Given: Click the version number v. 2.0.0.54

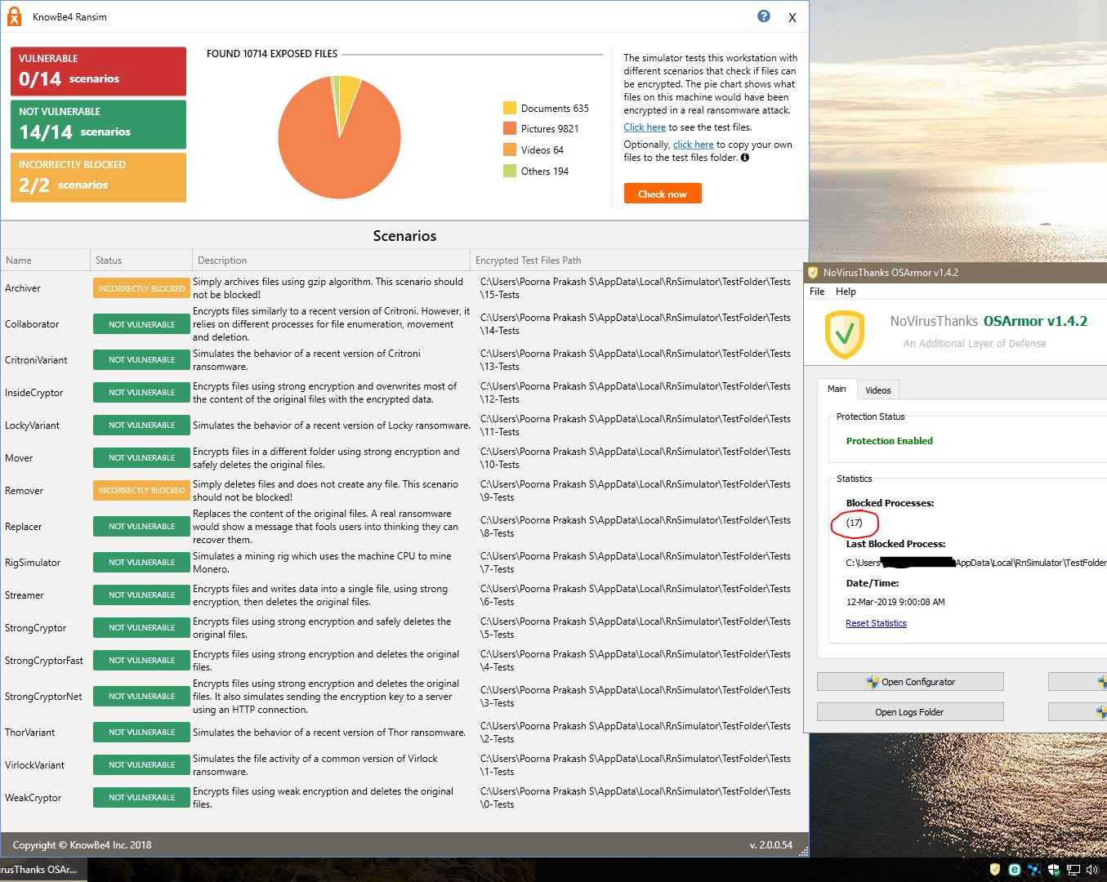Looking at the screenshot, I should point(770,845).
